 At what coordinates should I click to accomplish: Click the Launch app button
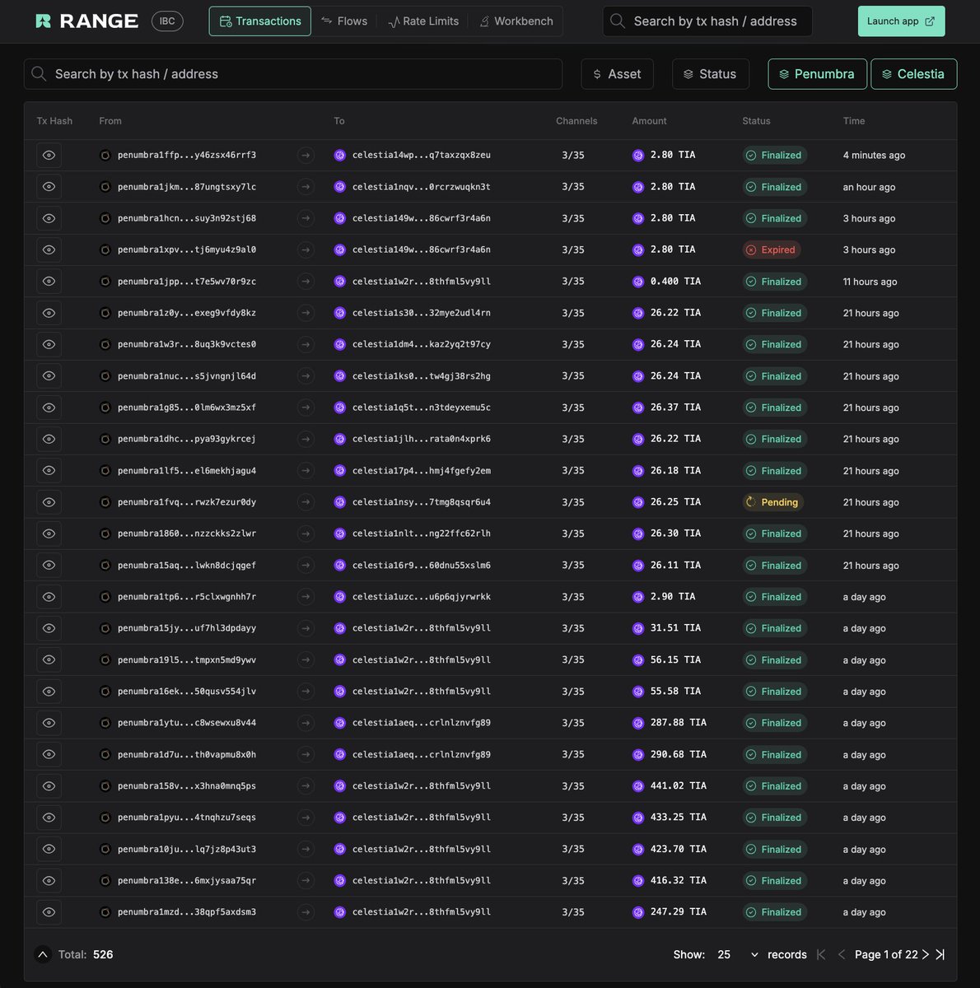[x=901, y=21]
